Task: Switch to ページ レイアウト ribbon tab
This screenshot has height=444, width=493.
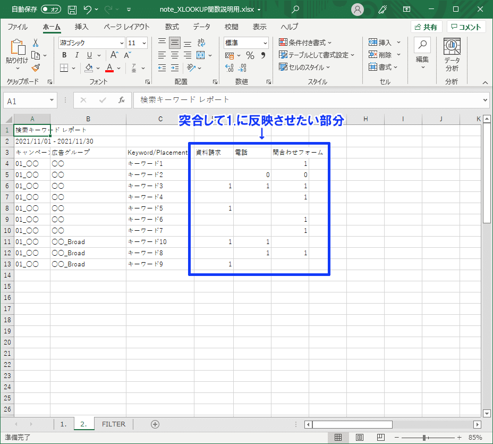Action: pos(126,27)
